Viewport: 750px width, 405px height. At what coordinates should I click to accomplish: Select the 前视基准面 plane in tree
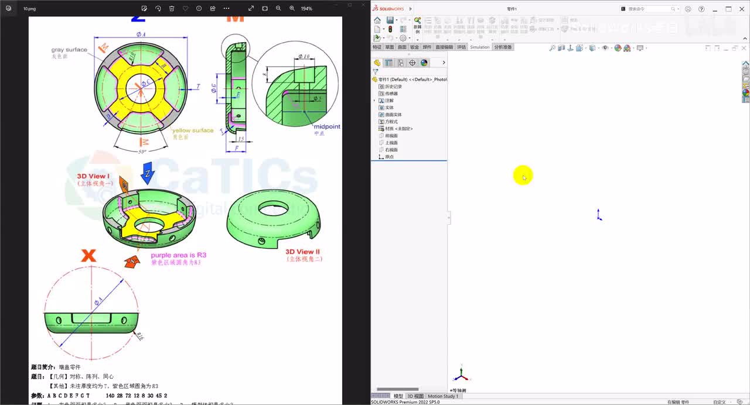click(x=388, y=136)
